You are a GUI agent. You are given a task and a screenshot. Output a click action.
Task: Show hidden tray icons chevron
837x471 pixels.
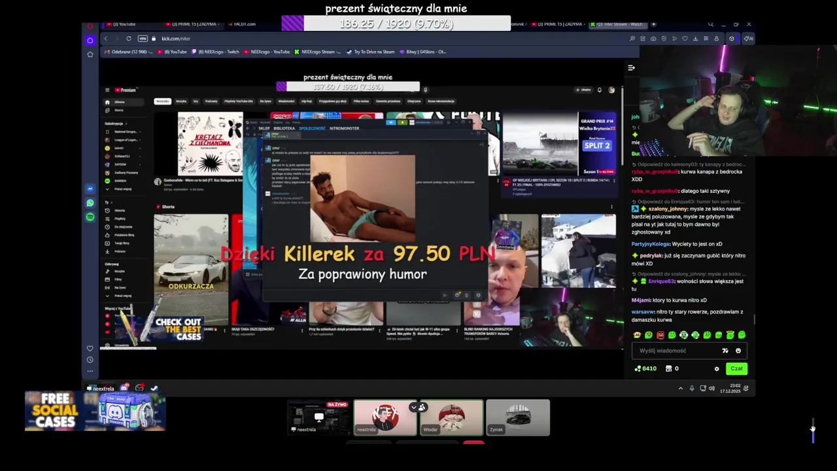(680, 389)
